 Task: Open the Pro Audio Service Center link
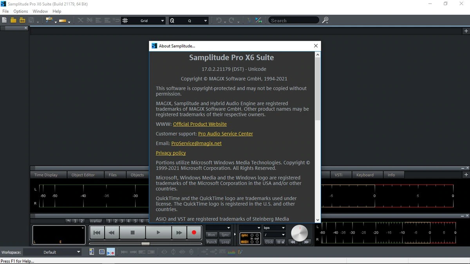(x=226, y=134)
